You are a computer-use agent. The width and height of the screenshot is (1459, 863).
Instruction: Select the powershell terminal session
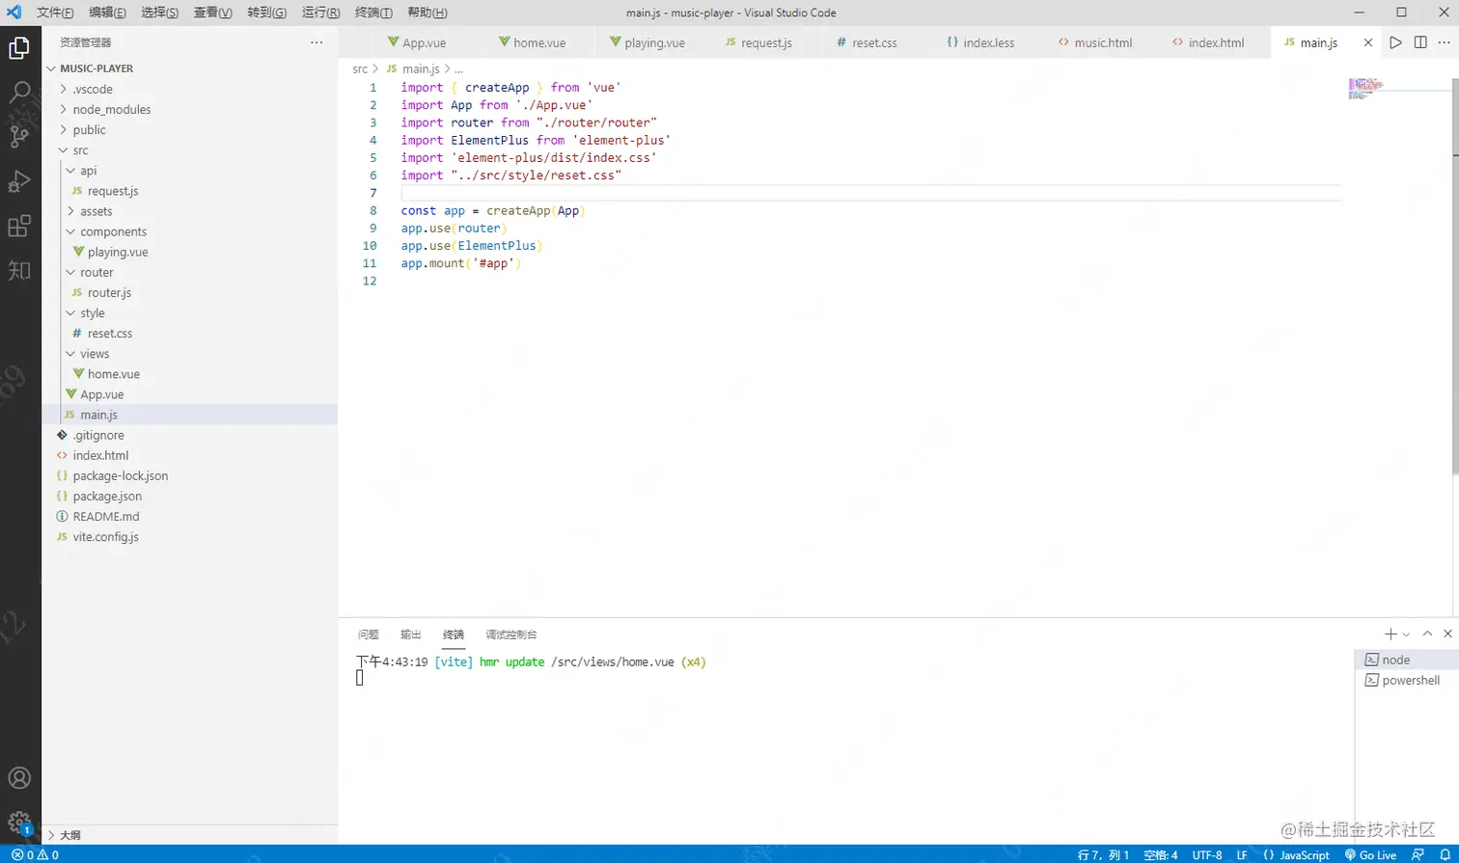click(x=1406, y=680)
